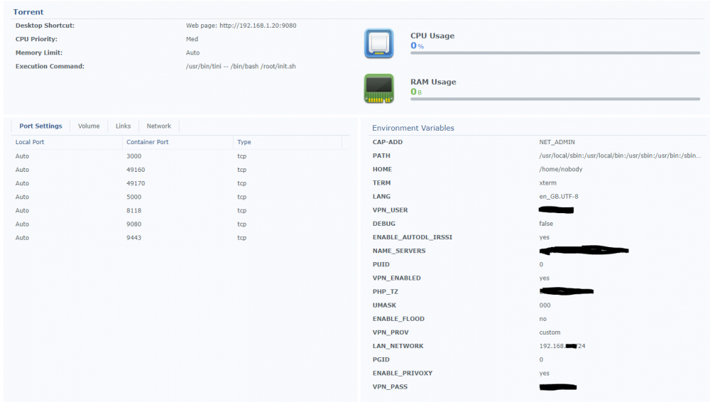This screenshot has width=710, height=402.
Task: Click the NAME_SERVERS variable name
Action: [399, 251]
